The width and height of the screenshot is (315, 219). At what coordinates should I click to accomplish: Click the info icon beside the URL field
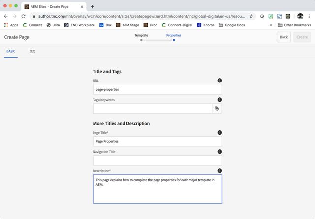tap(220, 81)
